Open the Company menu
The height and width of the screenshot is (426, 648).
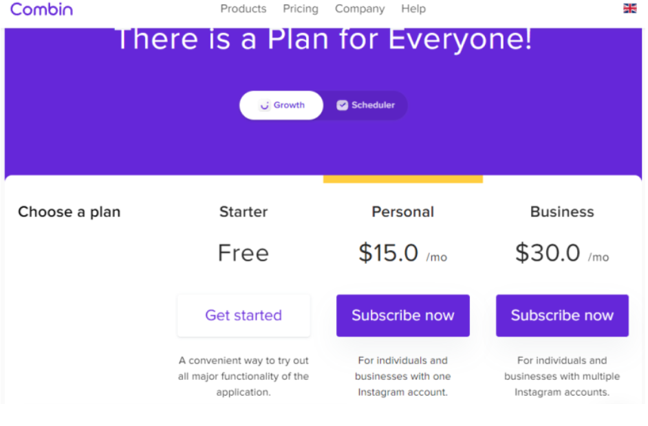[360, 9]
